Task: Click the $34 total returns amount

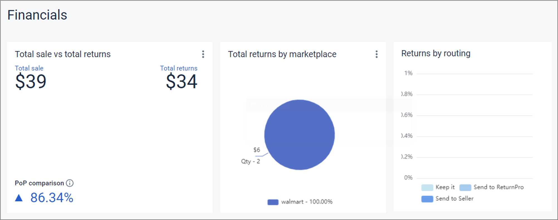Action: (x=182, y=81)
